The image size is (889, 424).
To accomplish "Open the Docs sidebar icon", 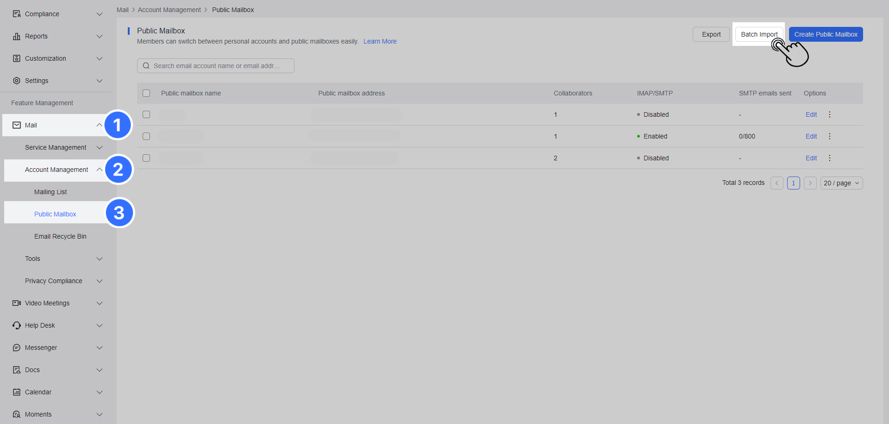I will pos(16,370).
